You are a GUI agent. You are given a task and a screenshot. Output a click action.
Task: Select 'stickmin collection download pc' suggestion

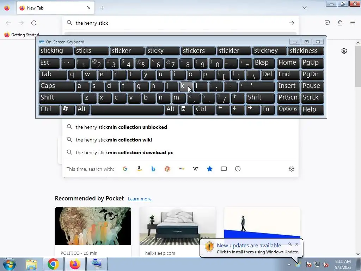coord(180,152)
